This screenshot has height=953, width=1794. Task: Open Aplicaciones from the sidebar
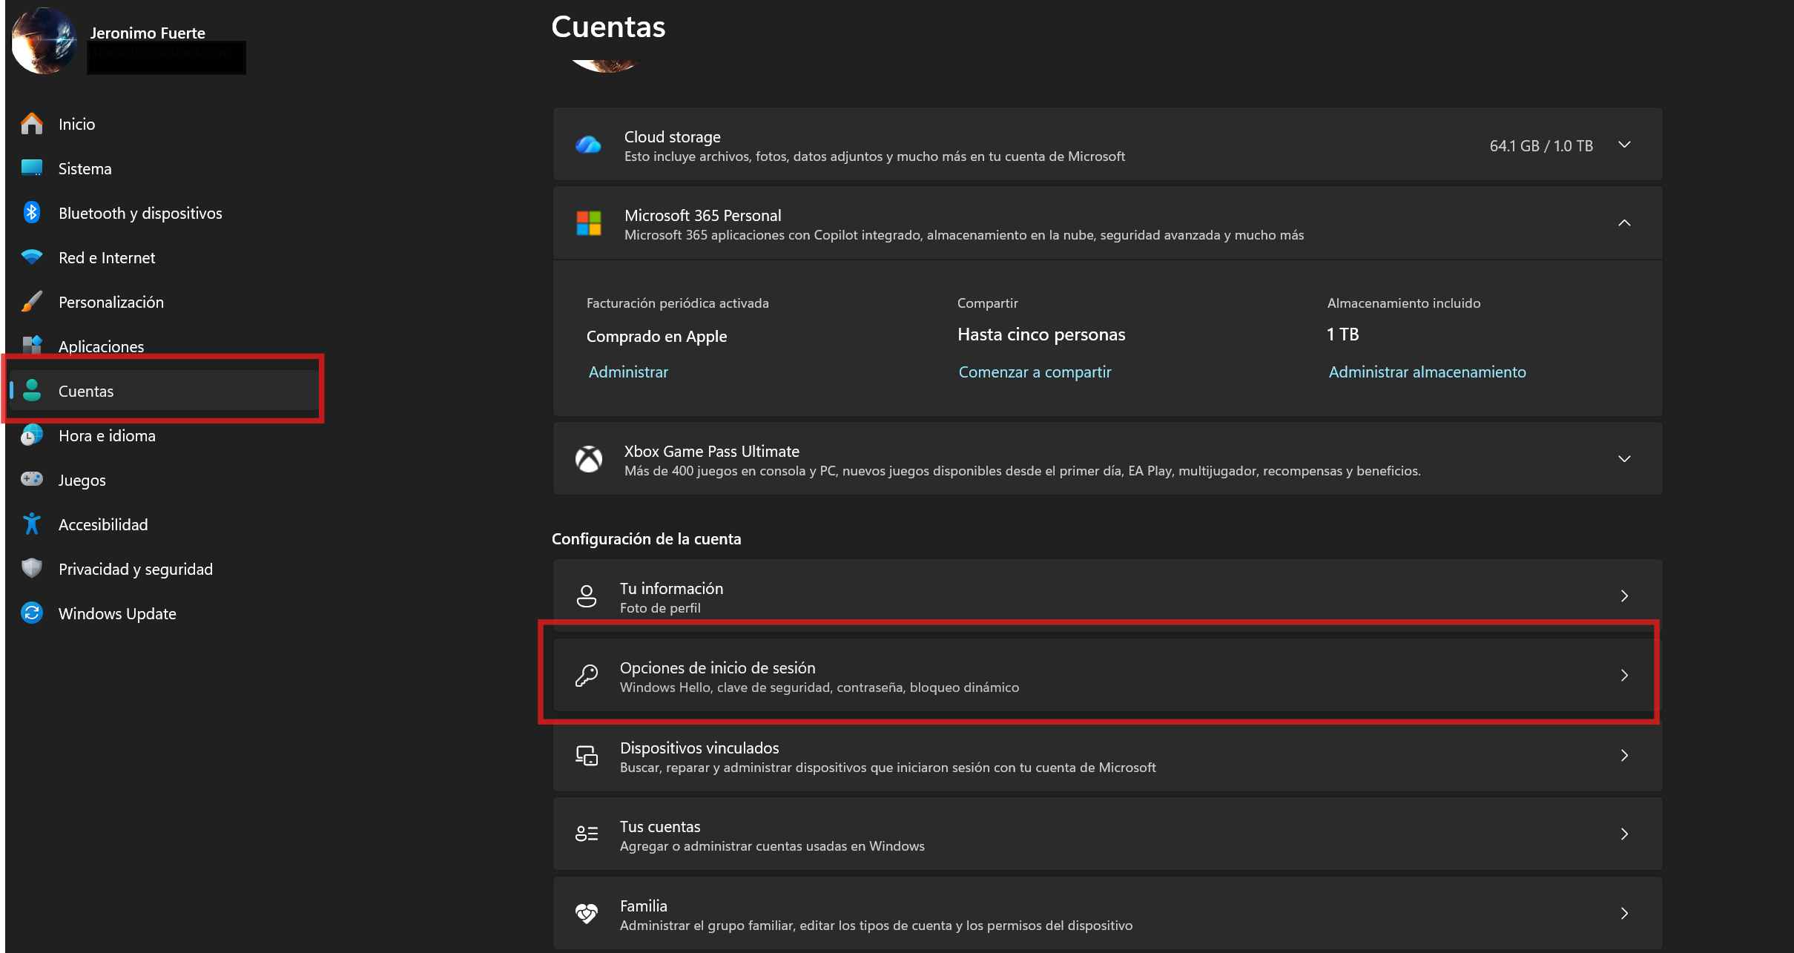(x=165, y=346)
